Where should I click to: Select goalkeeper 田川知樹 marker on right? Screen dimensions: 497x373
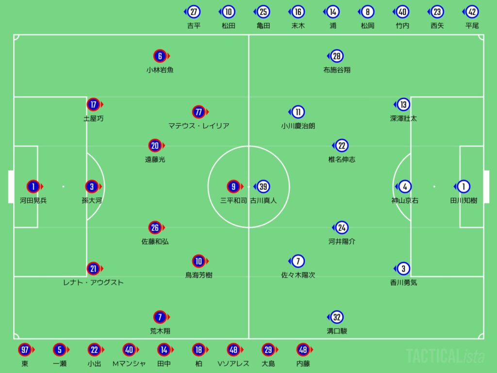464,186
